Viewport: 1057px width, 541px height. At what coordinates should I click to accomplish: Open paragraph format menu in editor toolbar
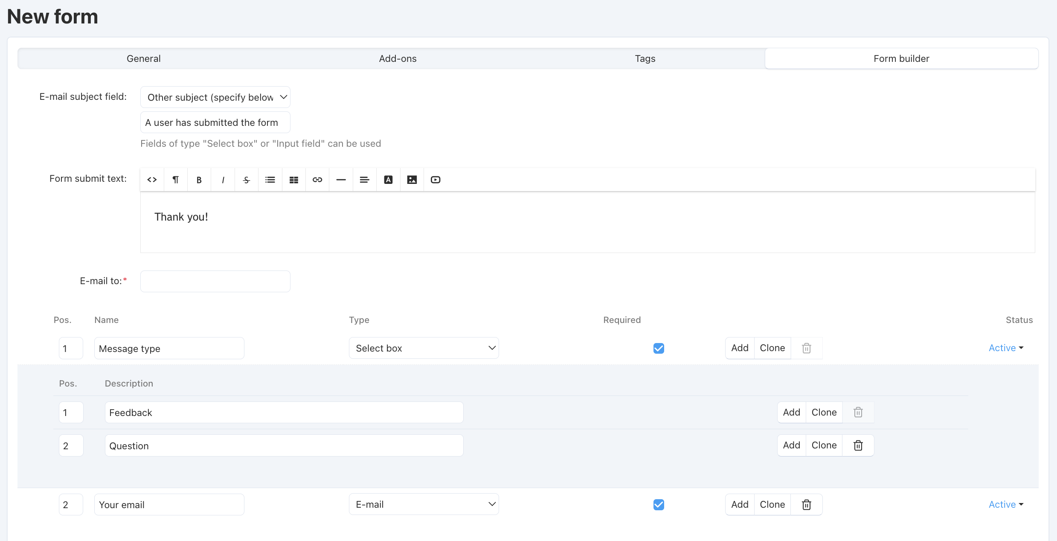point(175,180)
